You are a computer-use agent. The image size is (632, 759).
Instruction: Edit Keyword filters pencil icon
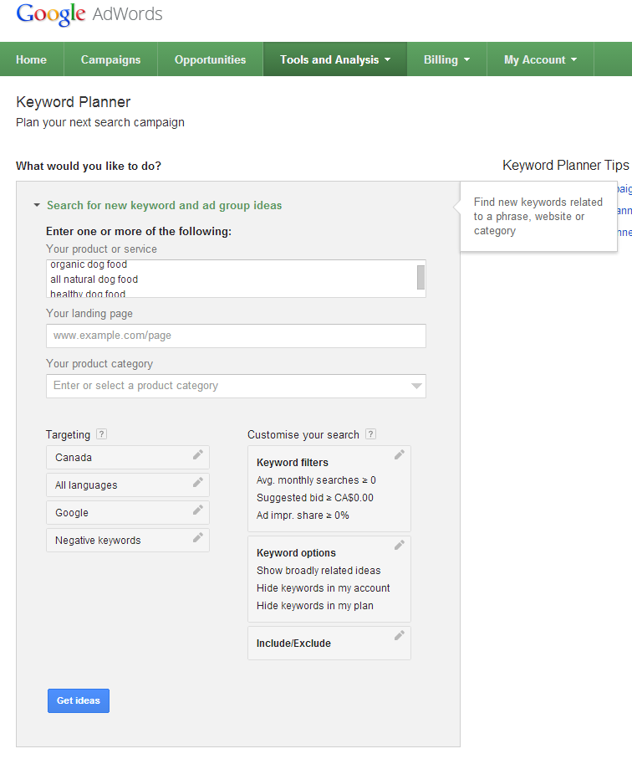399,454
